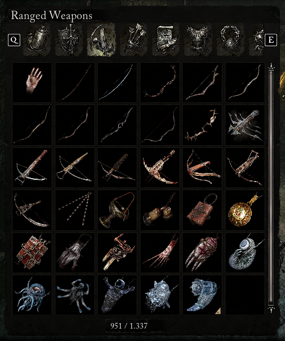Click the scrollbar bottom arrow
285x341 pixels.
click(x=271, y=309)
